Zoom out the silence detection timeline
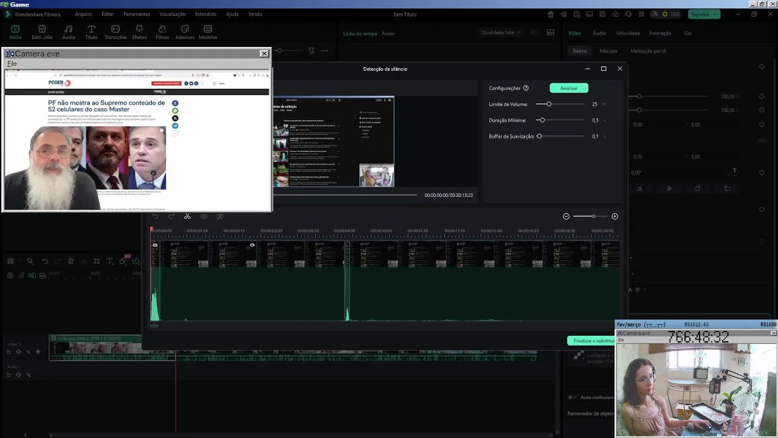This screenshot has height=438, width=778. (x=566, y=217)
